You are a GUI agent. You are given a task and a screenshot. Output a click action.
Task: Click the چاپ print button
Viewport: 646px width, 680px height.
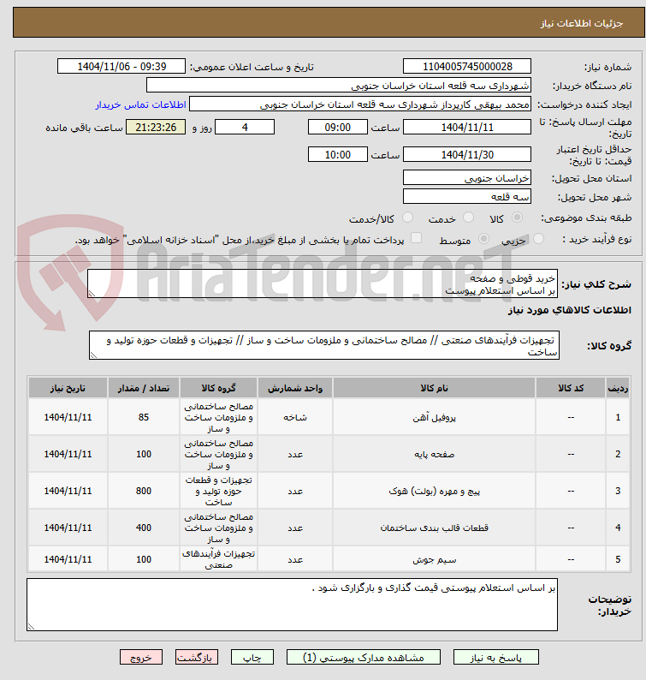(252, 658)
